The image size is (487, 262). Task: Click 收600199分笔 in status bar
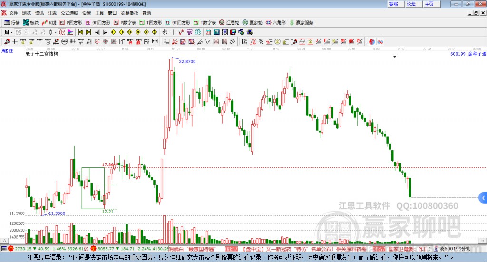(x=455, y=249)
